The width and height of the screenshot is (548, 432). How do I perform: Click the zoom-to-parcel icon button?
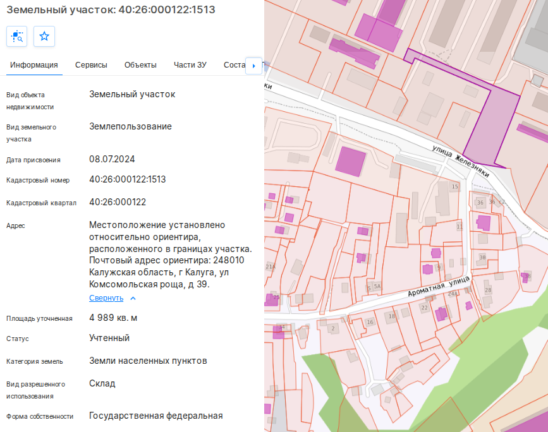(17, 37)
